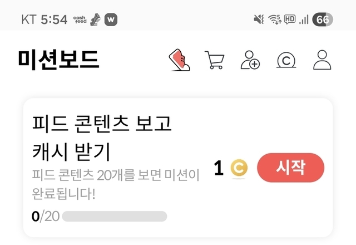Tap the Wi-Fi status icon
Image resolution: width=356 pixels, height=245 pixels.
(x=274, y=19)
